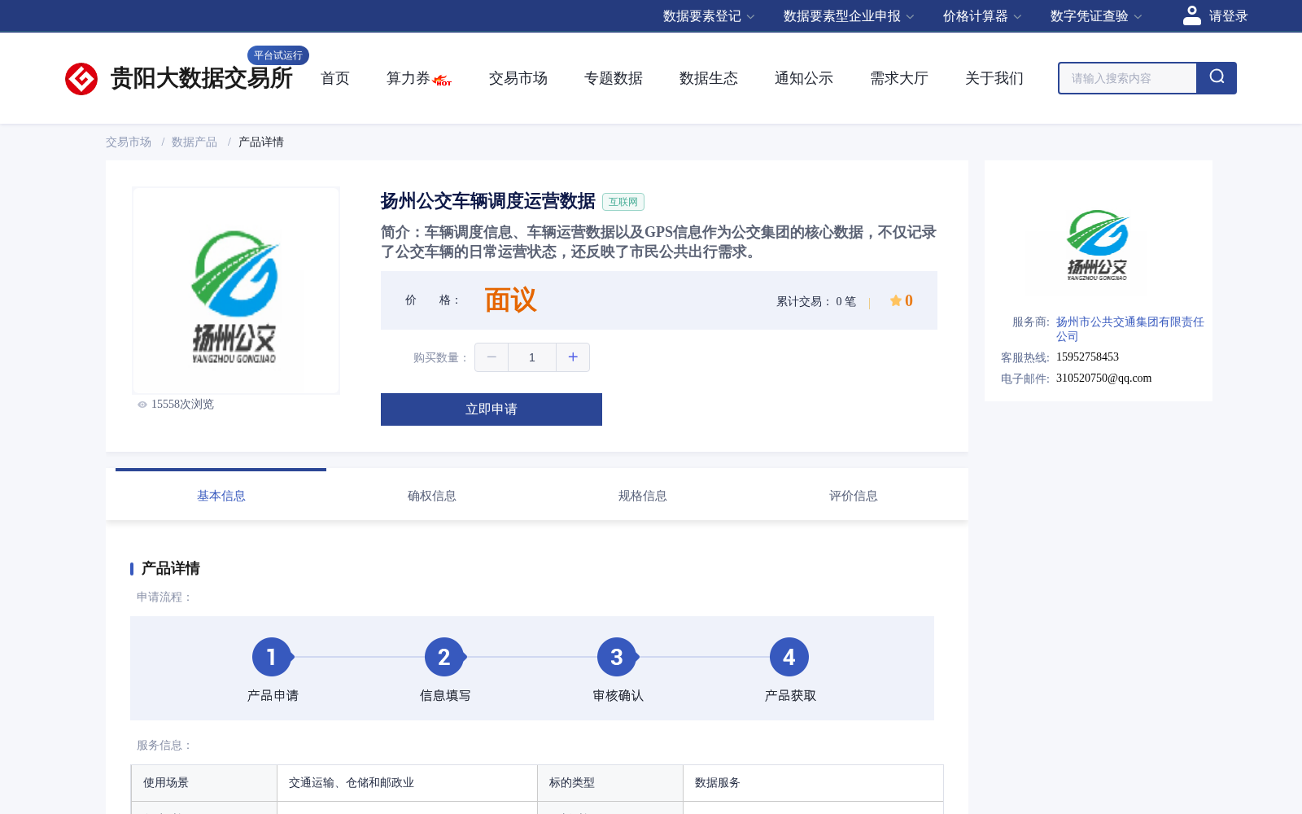Click the table cell 交通运输、仓储和邮政业
This screenshot has width=1302, height=814.
407,783
